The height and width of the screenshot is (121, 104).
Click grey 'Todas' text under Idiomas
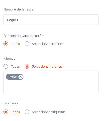pyautogui.click(x=15, y=67)
